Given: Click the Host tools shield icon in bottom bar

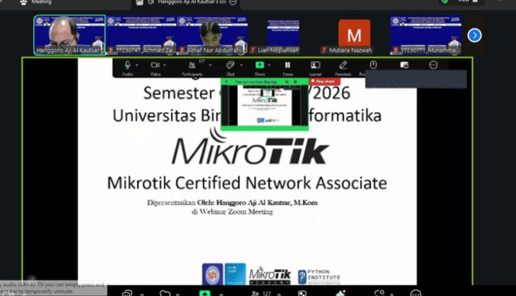Looking at the screenshot, I should pos(302,293).
